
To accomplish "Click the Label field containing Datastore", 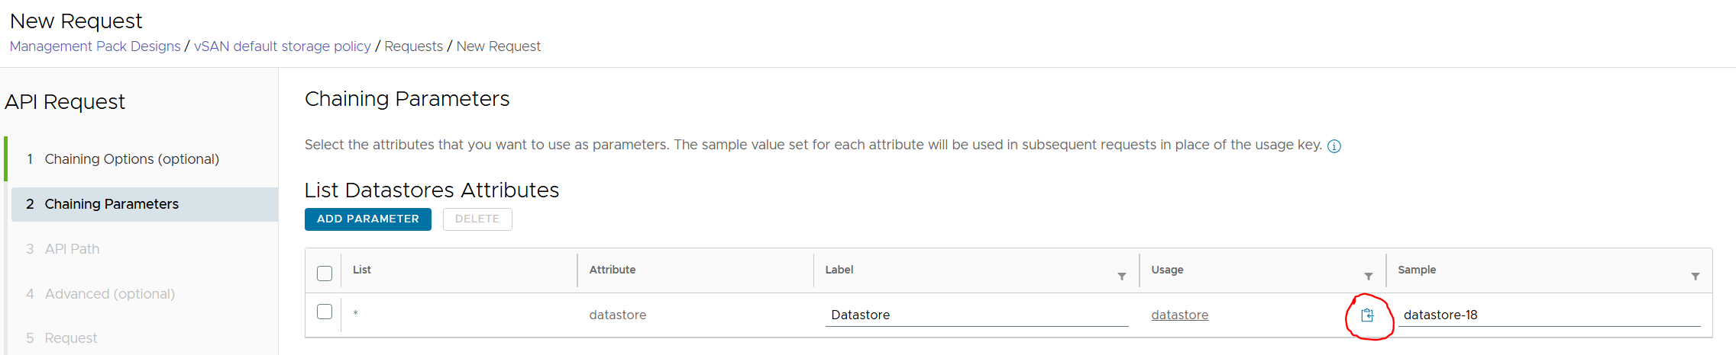I will click(976, 315).
